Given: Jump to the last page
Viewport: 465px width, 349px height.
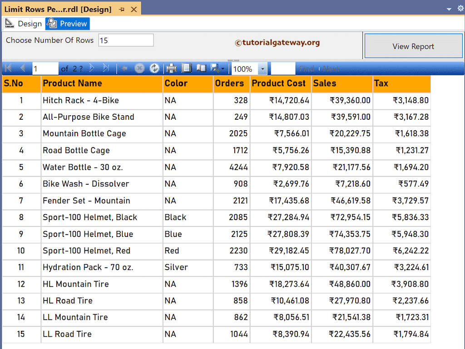Looking at the screenshot, I should pyautogui.click(x=105, y=68).
